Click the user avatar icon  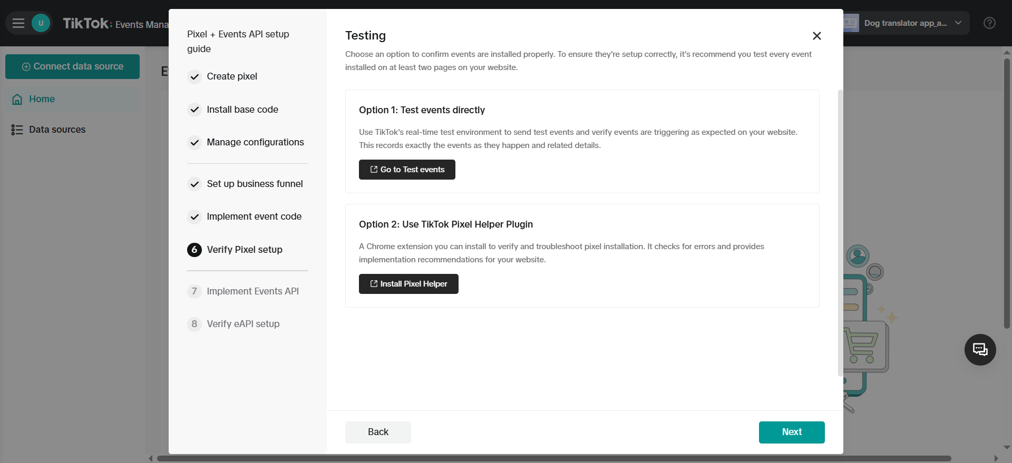(x=41, y=23)
